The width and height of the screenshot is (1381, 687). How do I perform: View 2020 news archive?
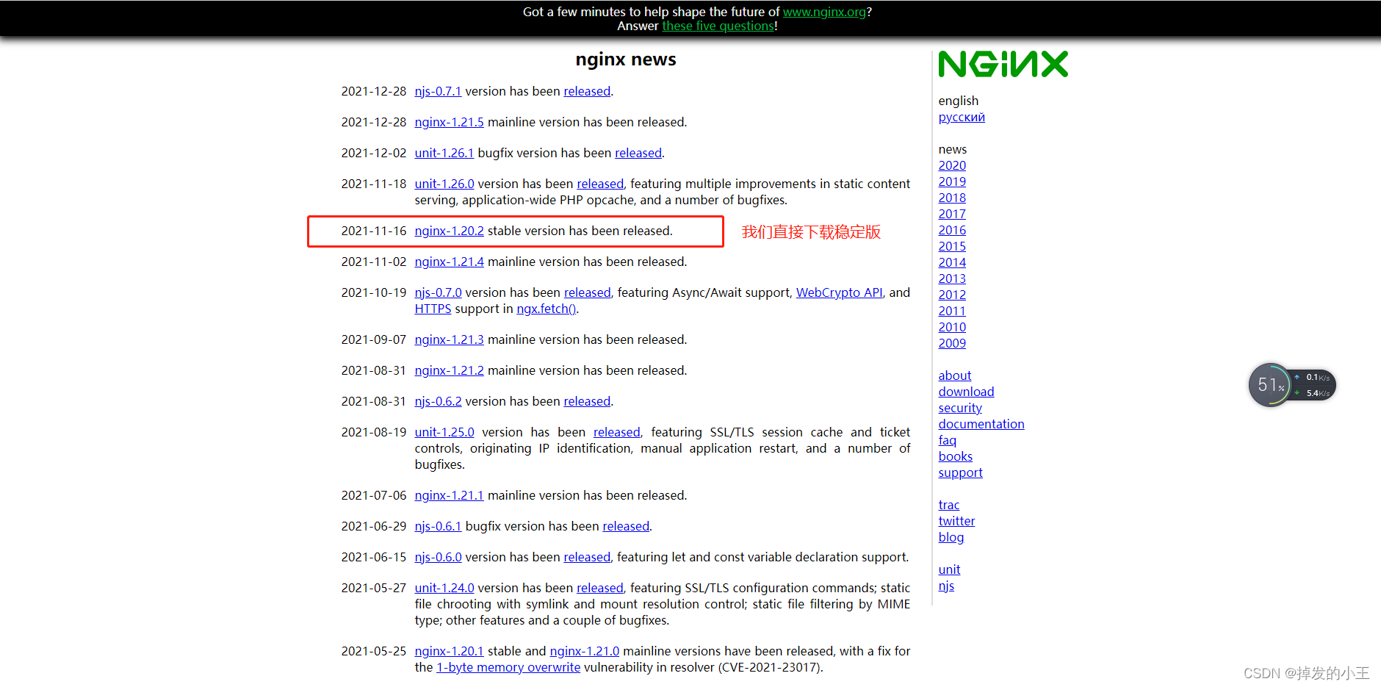coord(952,165)
